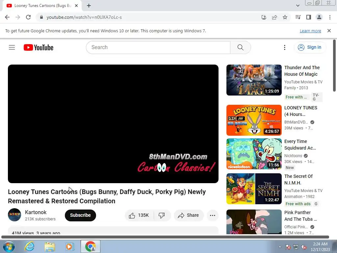
Task: Bookmark this page with star icon
Action: [285, 17]
